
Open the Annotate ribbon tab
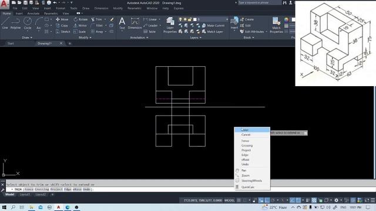pyautogui.click(x=33, y=13)
